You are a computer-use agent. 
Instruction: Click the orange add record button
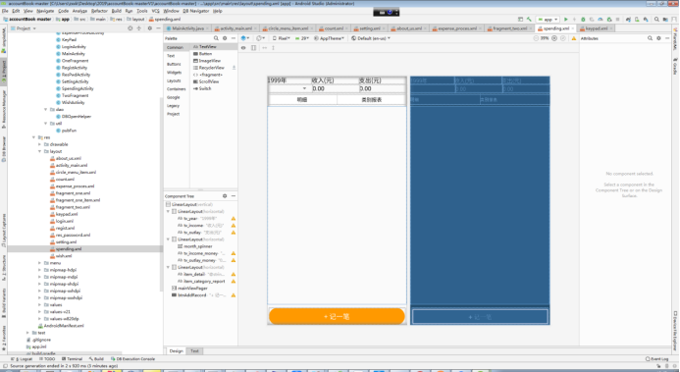(337, 316)
